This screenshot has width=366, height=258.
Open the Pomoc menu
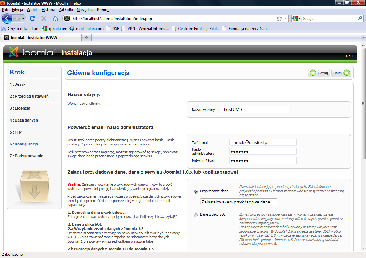click(103, 10)
